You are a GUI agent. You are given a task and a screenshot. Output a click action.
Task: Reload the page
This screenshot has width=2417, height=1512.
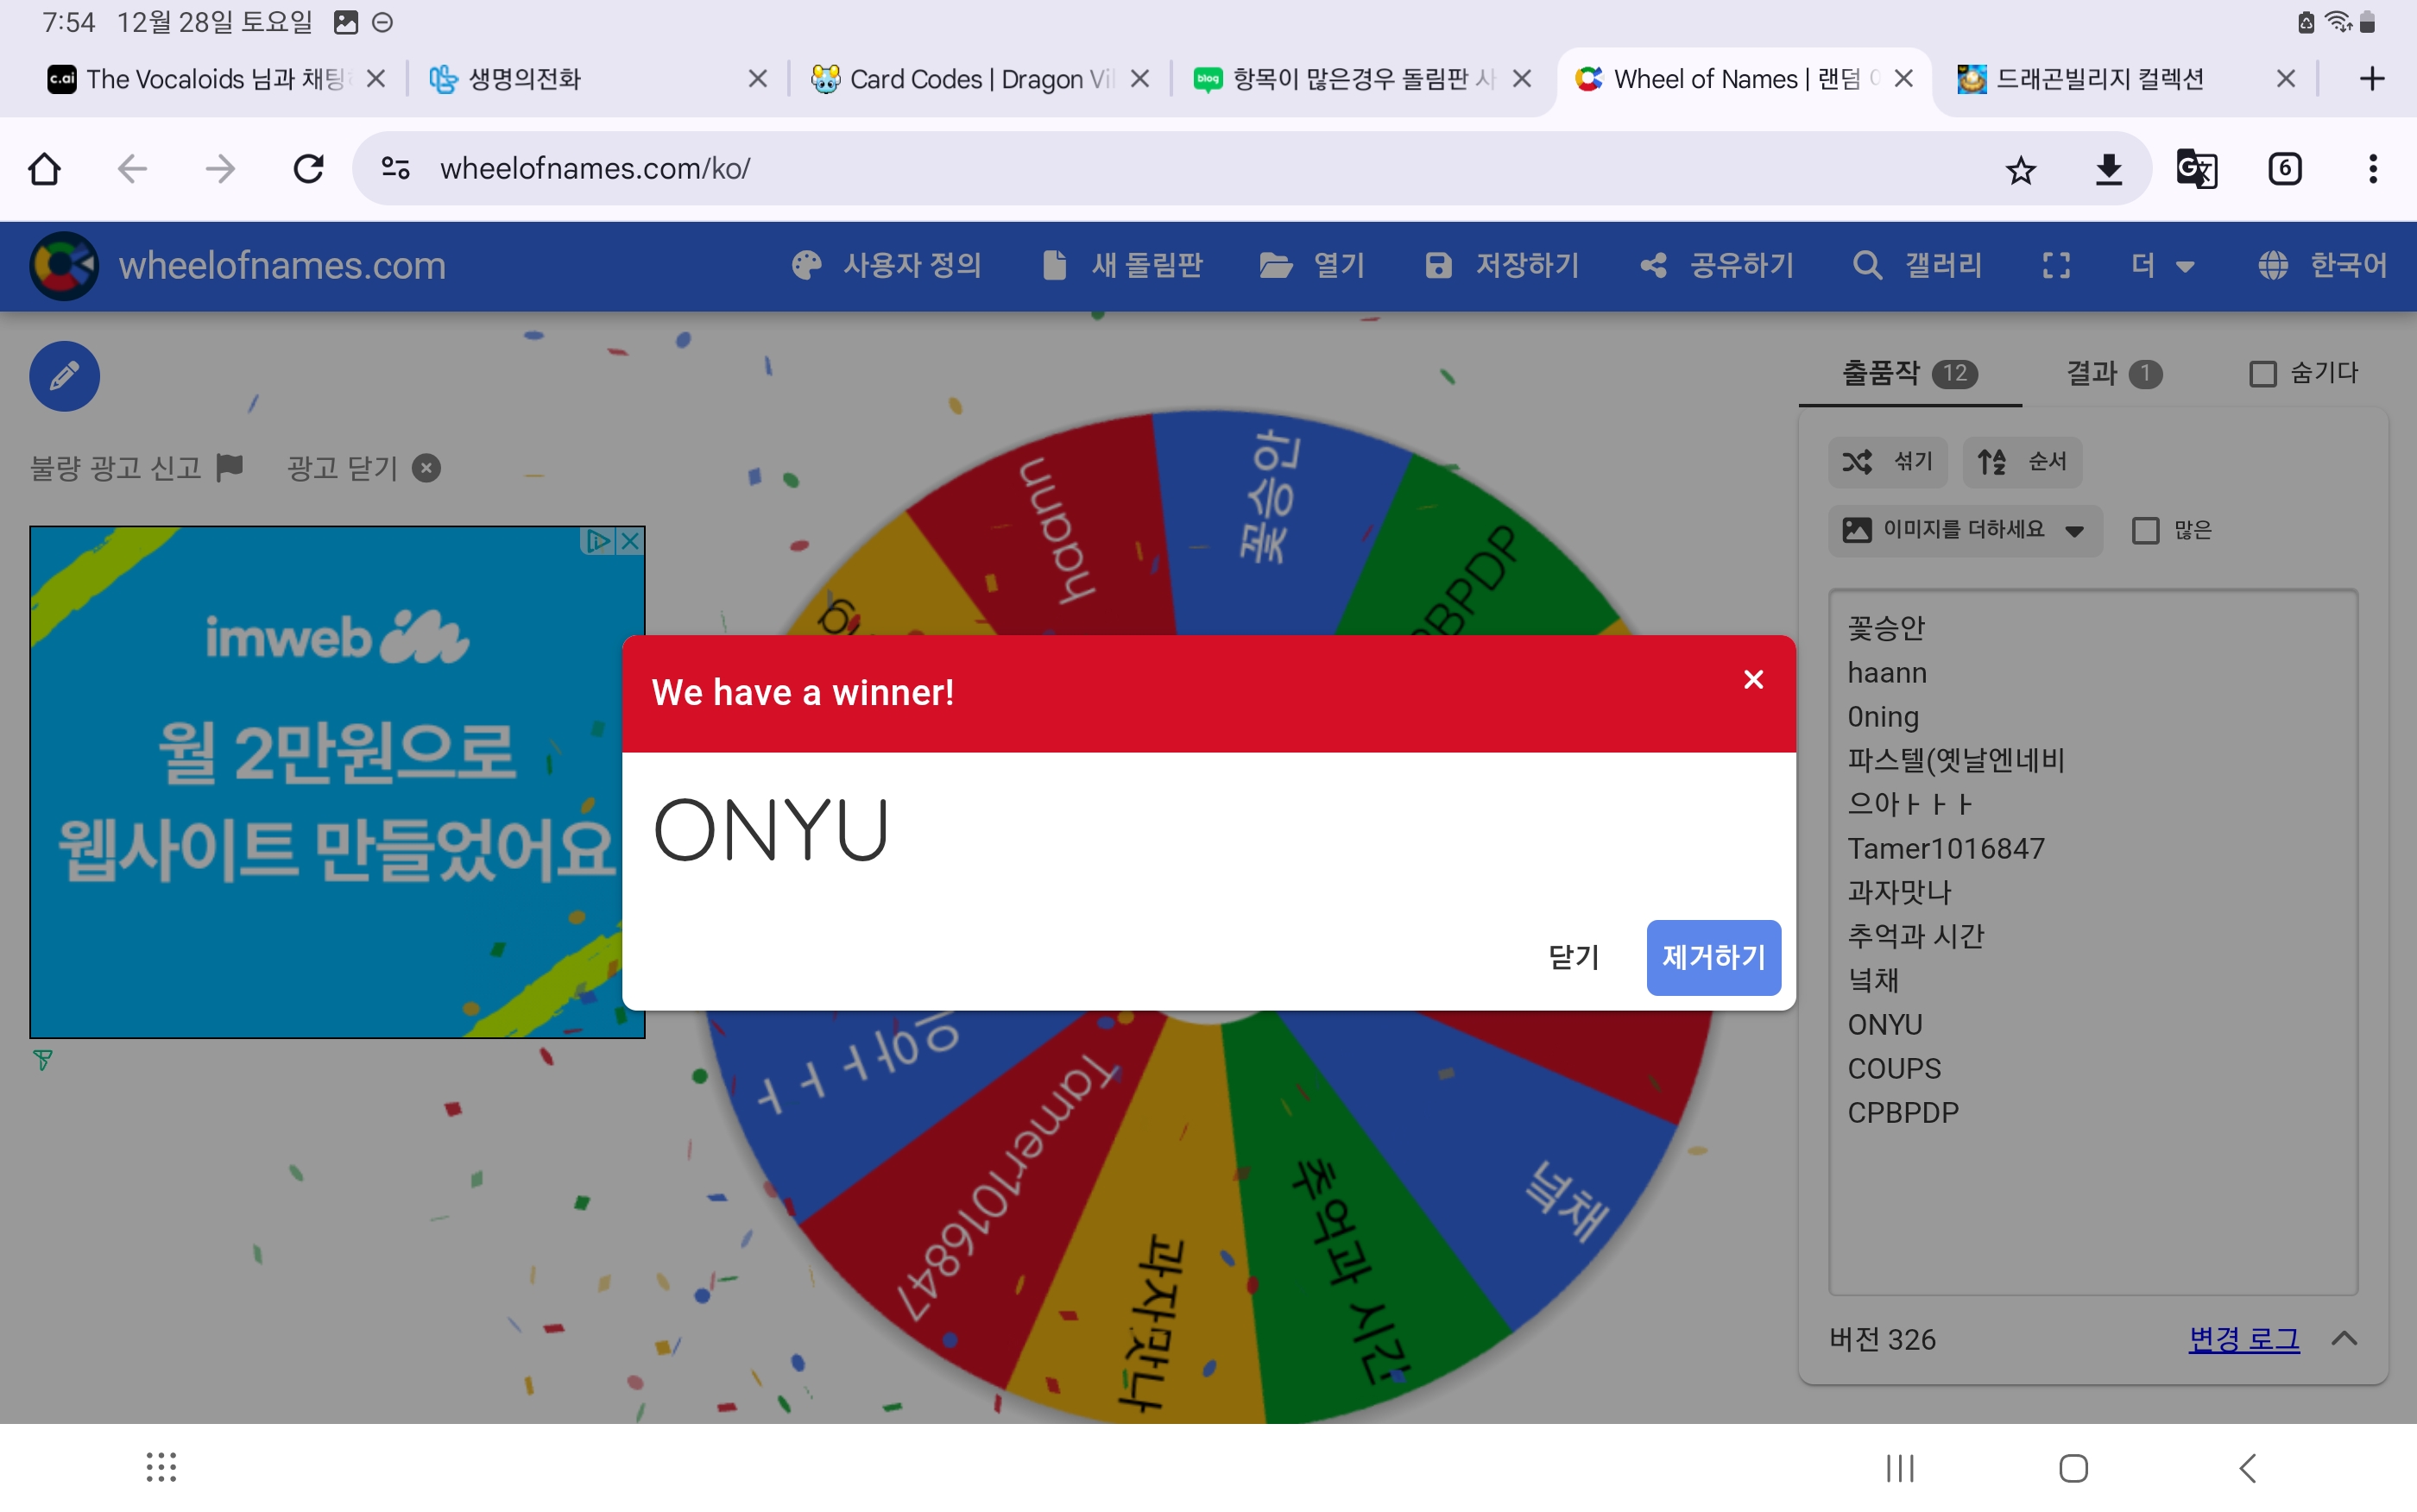[x=308, y=169]
